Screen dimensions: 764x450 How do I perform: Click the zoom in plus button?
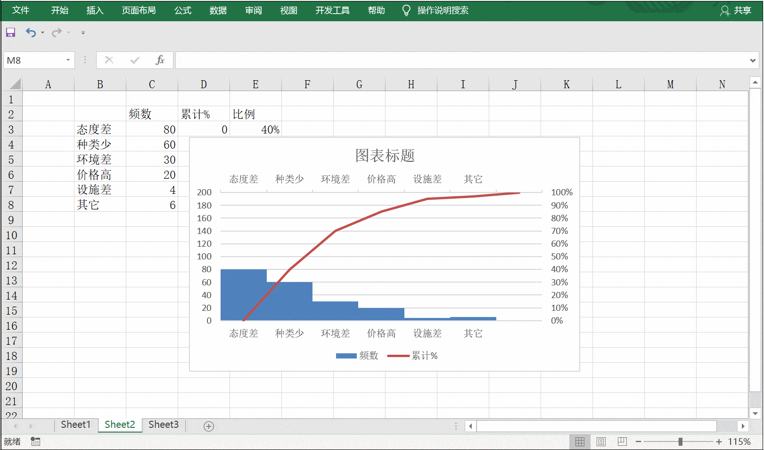click(719, 442)
